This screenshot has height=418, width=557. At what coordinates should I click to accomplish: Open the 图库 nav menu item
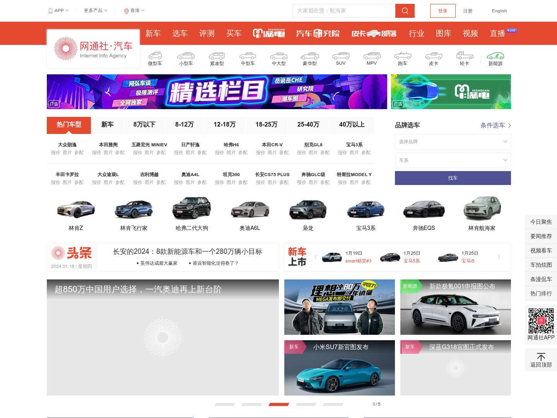pyautogui.click(x=444, y=33)
